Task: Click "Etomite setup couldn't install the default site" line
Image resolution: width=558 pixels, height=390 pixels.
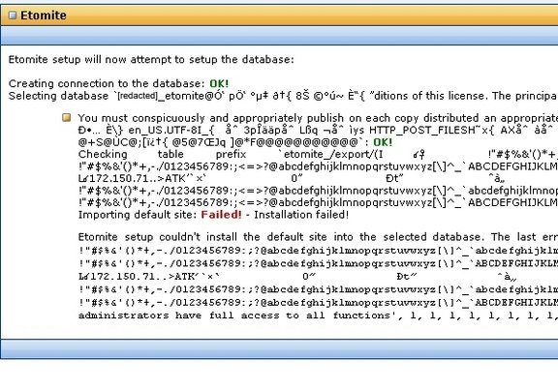Action: (x=318, y=237)
